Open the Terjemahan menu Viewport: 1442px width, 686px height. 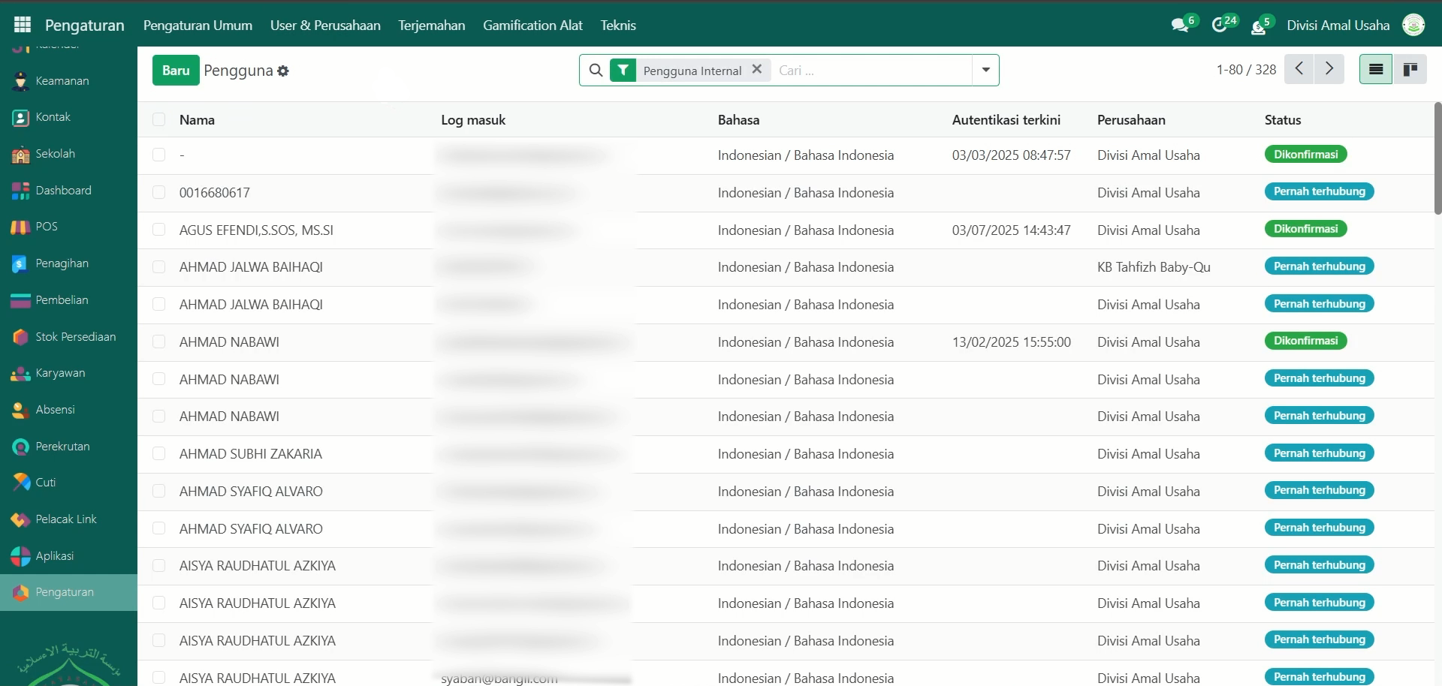pos(431,25)
